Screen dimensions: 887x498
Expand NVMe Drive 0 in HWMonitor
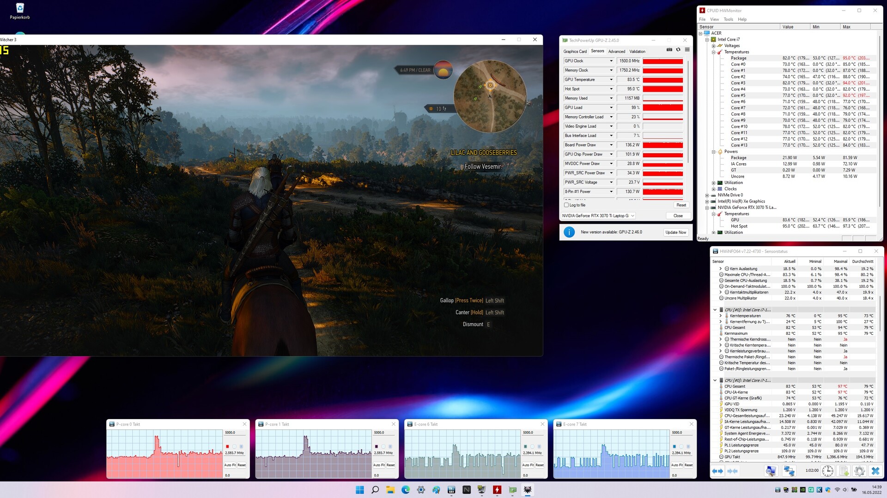(x=707, y=196)
